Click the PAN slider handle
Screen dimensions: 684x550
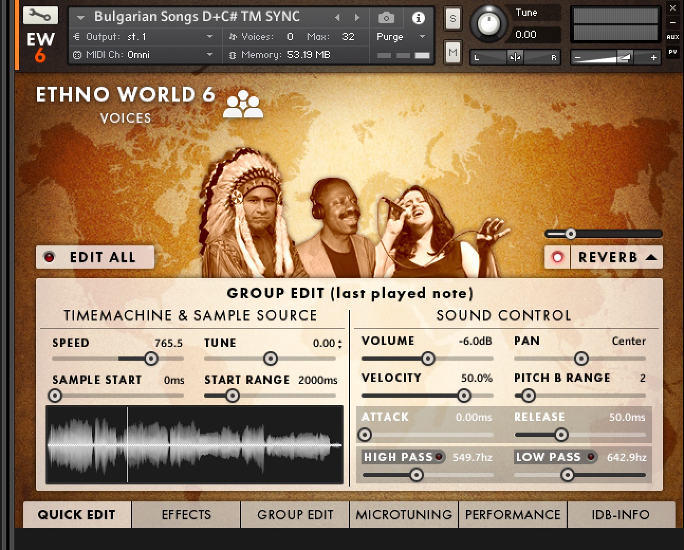(581, 359)
